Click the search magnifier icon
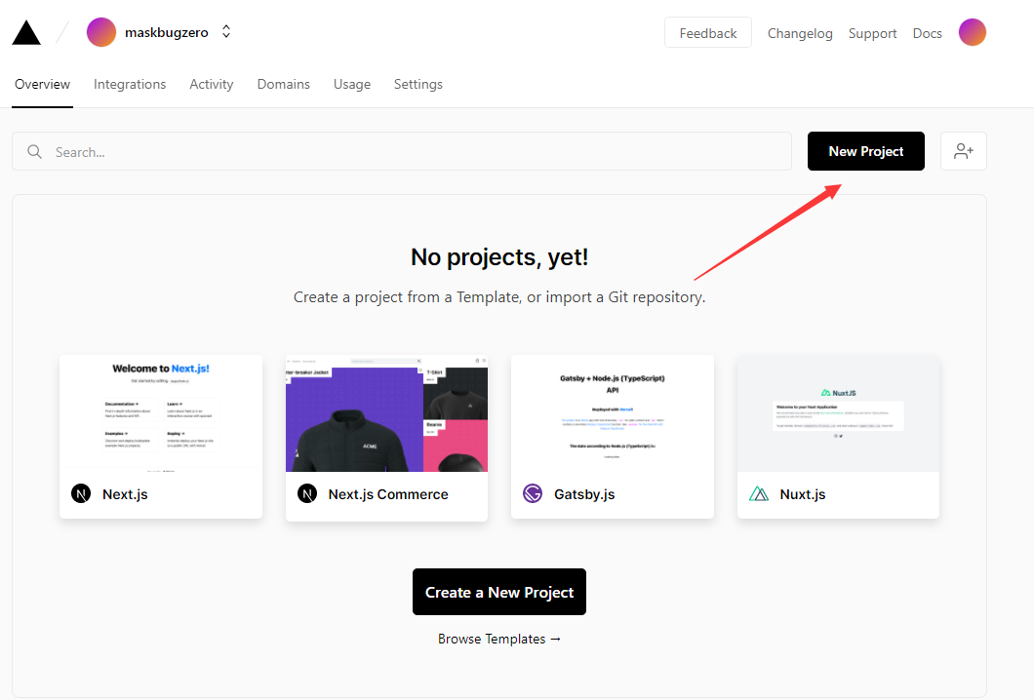 pos(34,152)
